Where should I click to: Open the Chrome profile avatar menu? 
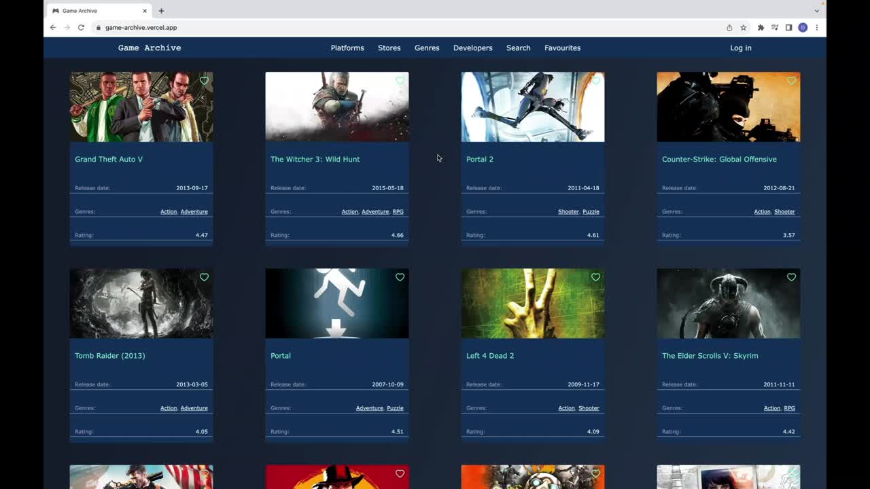coord(803,28)
